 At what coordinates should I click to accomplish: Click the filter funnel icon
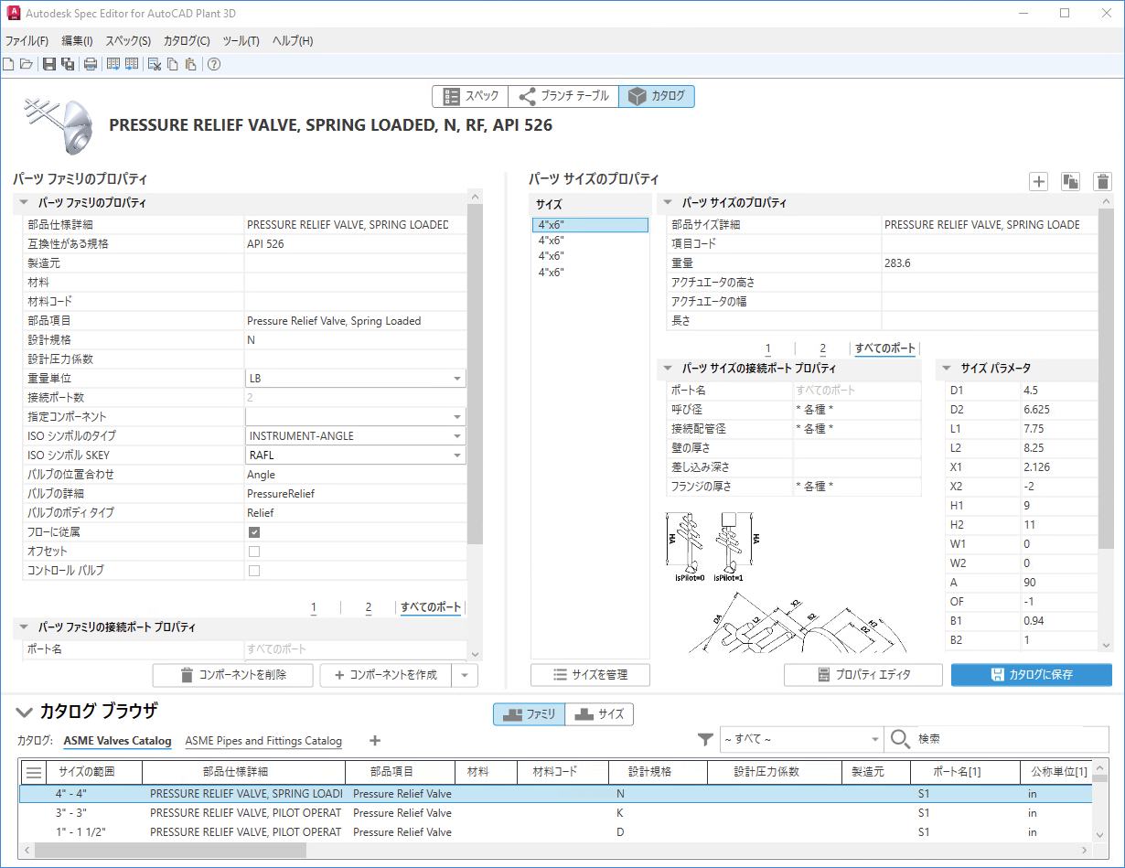pos(704,739)
